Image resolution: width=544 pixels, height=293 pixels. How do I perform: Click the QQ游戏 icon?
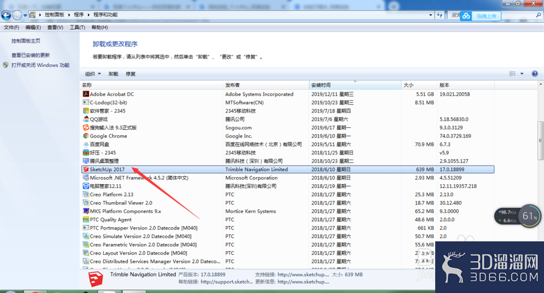coord(86,119)
